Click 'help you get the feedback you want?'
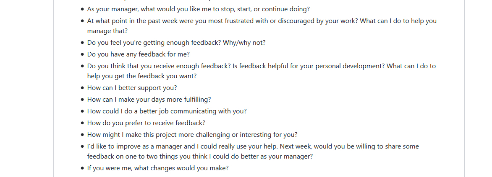This screenshot has height=177, width=492. (142, 76)
